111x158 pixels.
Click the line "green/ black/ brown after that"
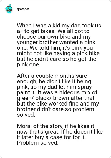click(x=56, y=98)
